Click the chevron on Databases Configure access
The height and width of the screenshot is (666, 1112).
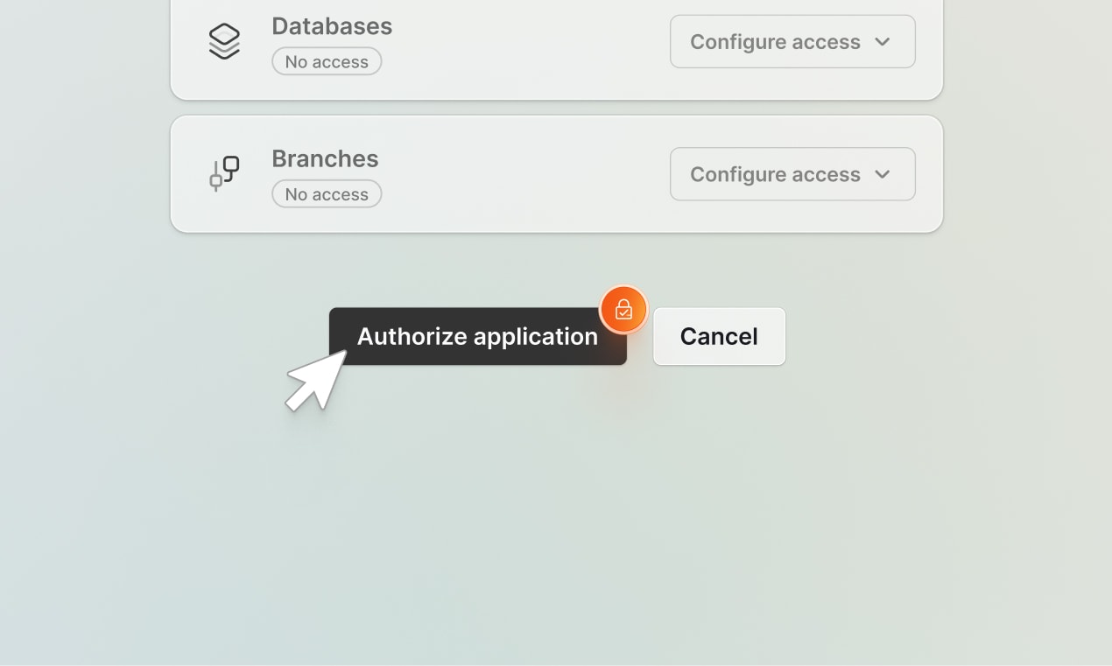coord(883,41)
